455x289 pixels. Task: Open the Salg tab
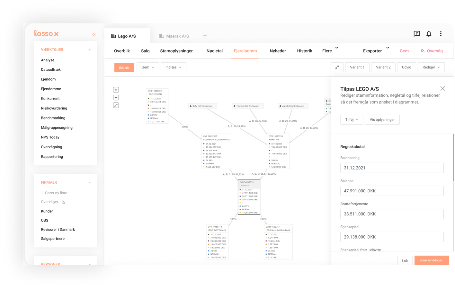[145, 51]
